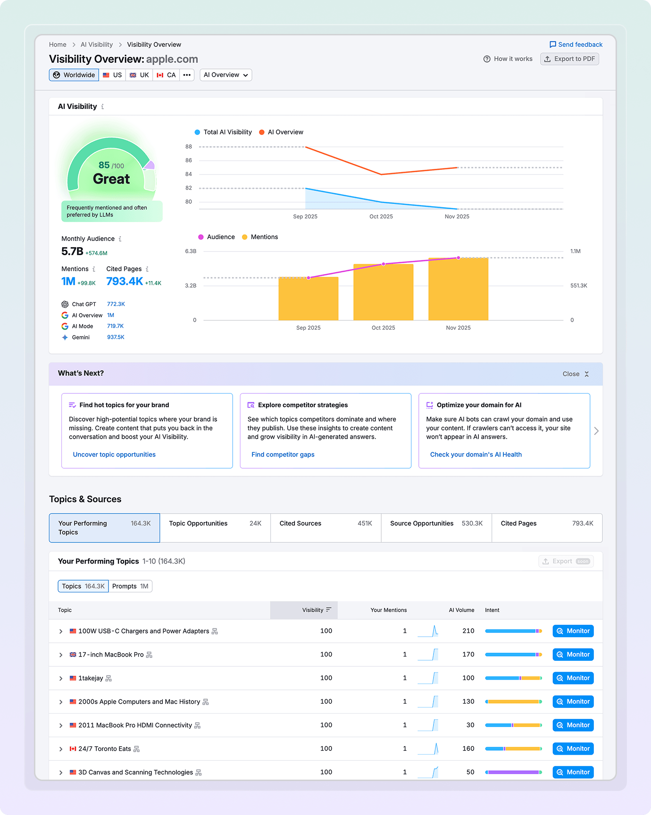Click the trend sparkline for 24/7 Toronto Eats
Screen dimensions: 651x815
point(428,749)
